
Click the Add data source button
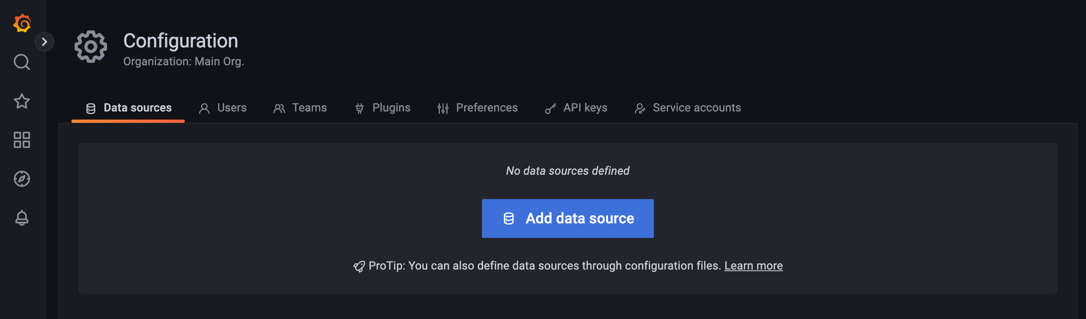pos(568,218)
